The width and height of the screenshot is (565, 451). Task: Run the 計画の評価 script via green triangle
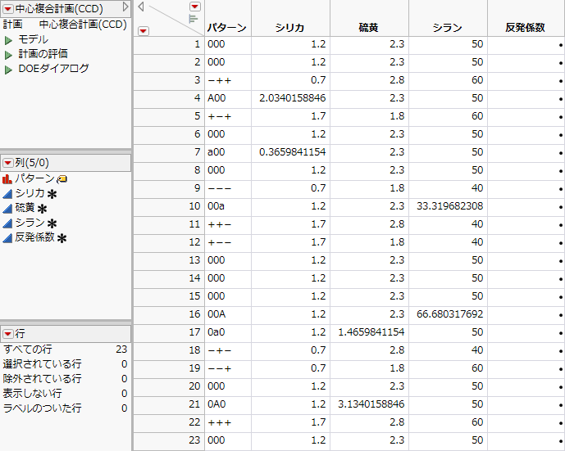8,54
